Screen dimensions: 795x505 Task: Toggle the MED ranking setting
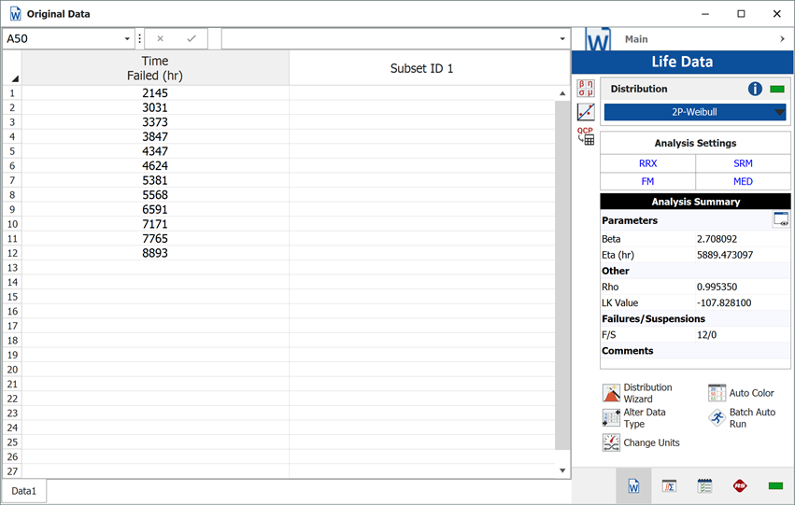[743, 182]
